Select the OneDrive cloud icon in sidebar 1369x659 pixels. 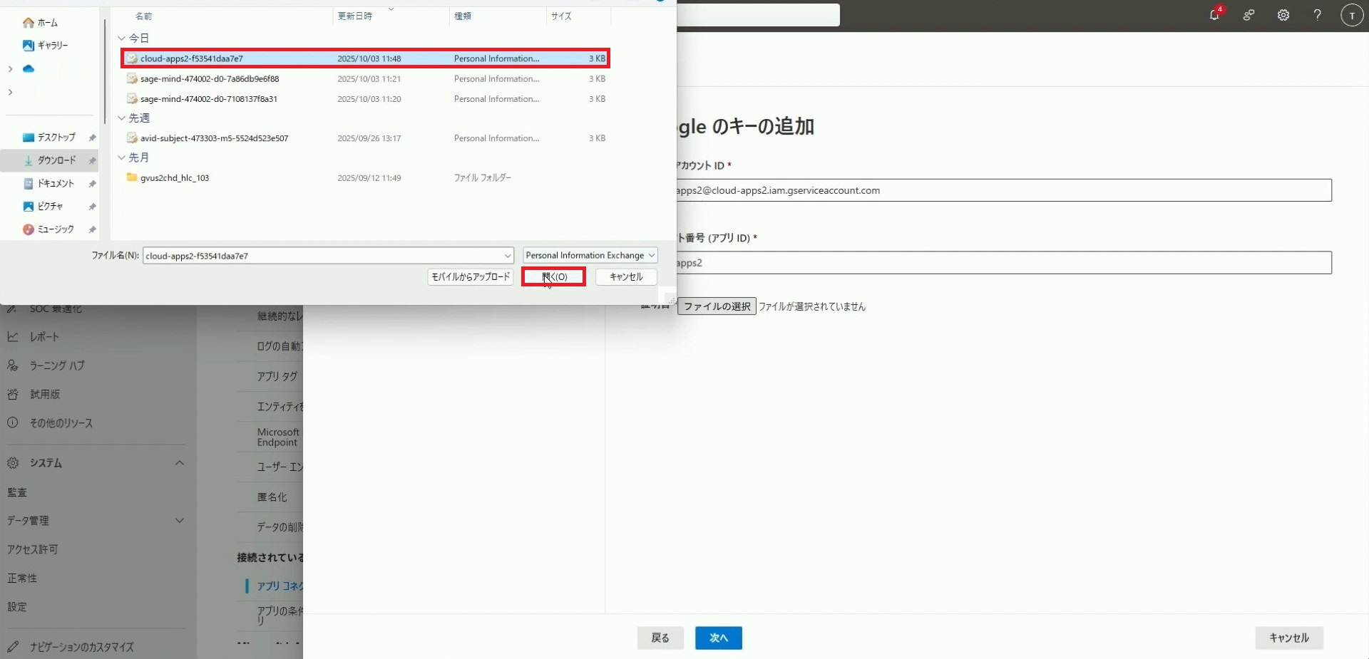click(29, 69)
